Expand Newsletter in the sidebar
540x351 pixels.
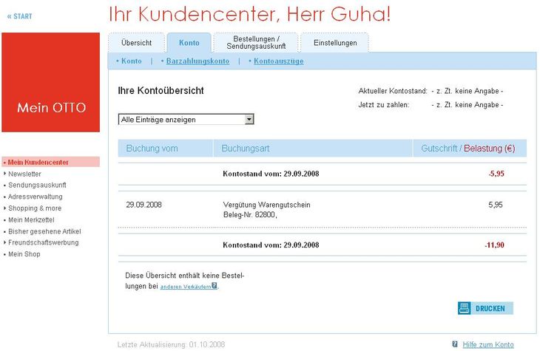24,174
